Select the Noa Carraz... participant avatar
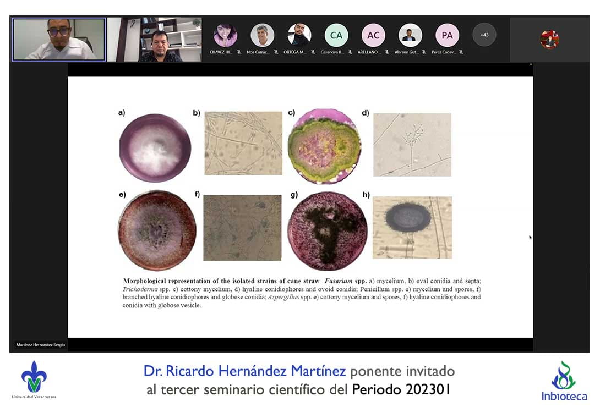Image resolution: width=600 pixels, height=418 pixels. (263, 35)
